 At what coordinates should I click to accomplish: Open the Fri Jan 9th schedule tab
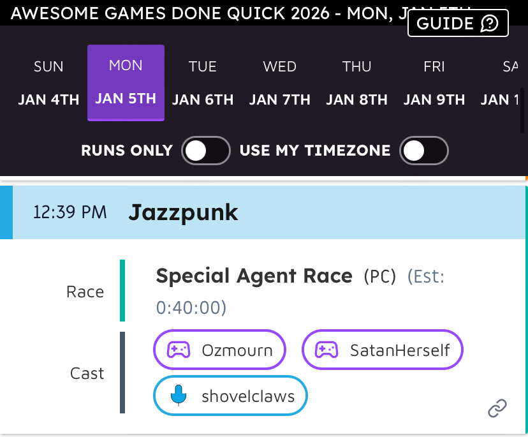434,83
